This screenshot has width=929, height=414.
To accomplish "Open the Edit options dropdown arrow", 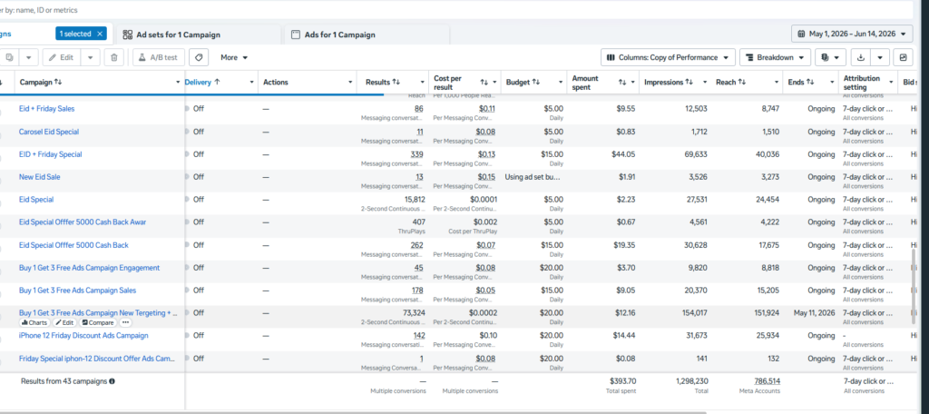I will point(90,57).
